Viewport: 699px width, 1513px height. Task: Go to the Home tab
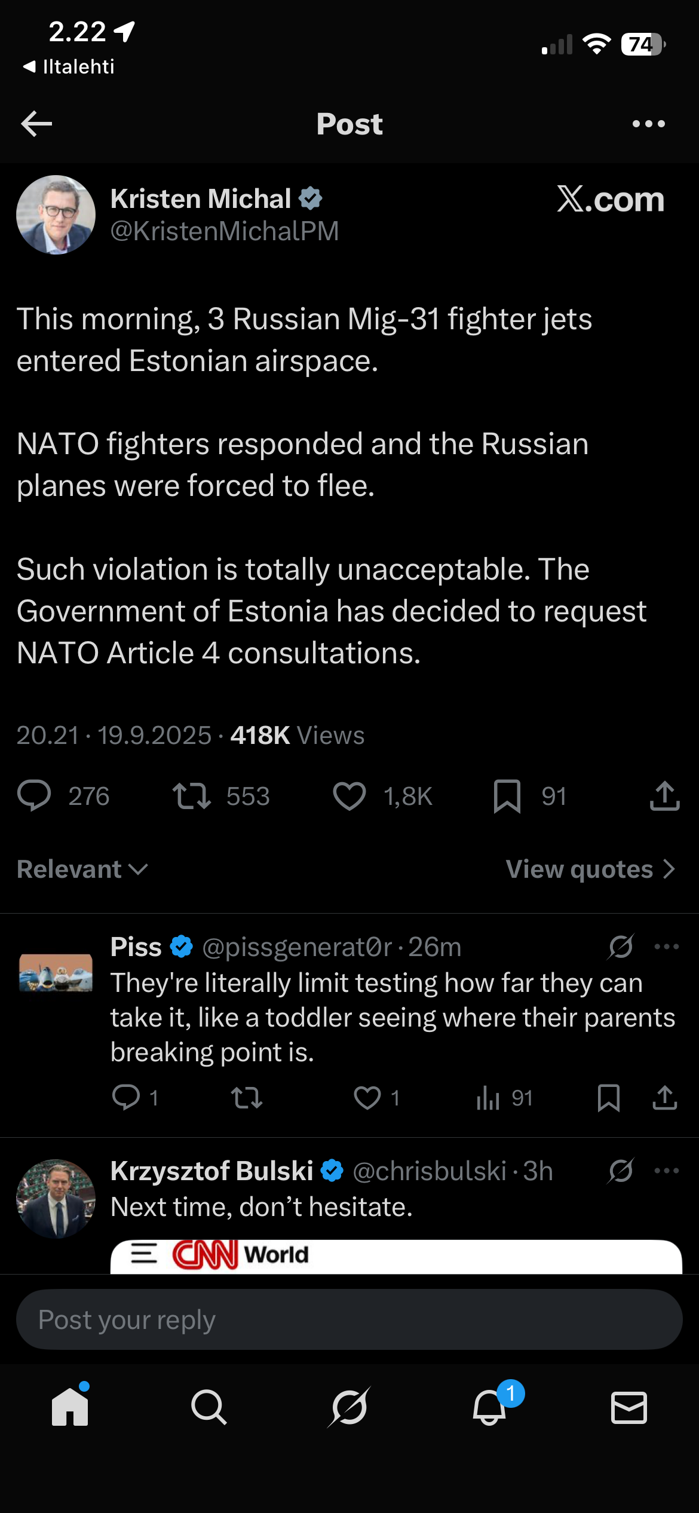pos(70,1407)
